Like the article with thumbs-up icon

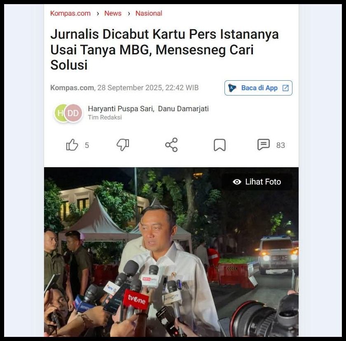[x=72, y=145]
